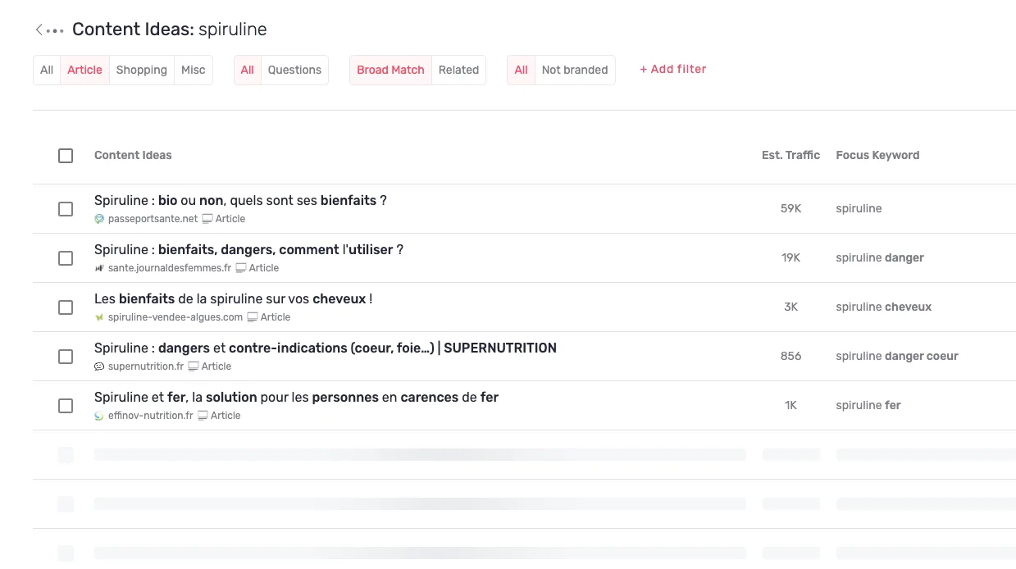
Task: Click the 3K traffic value
Action: point(790,307)
